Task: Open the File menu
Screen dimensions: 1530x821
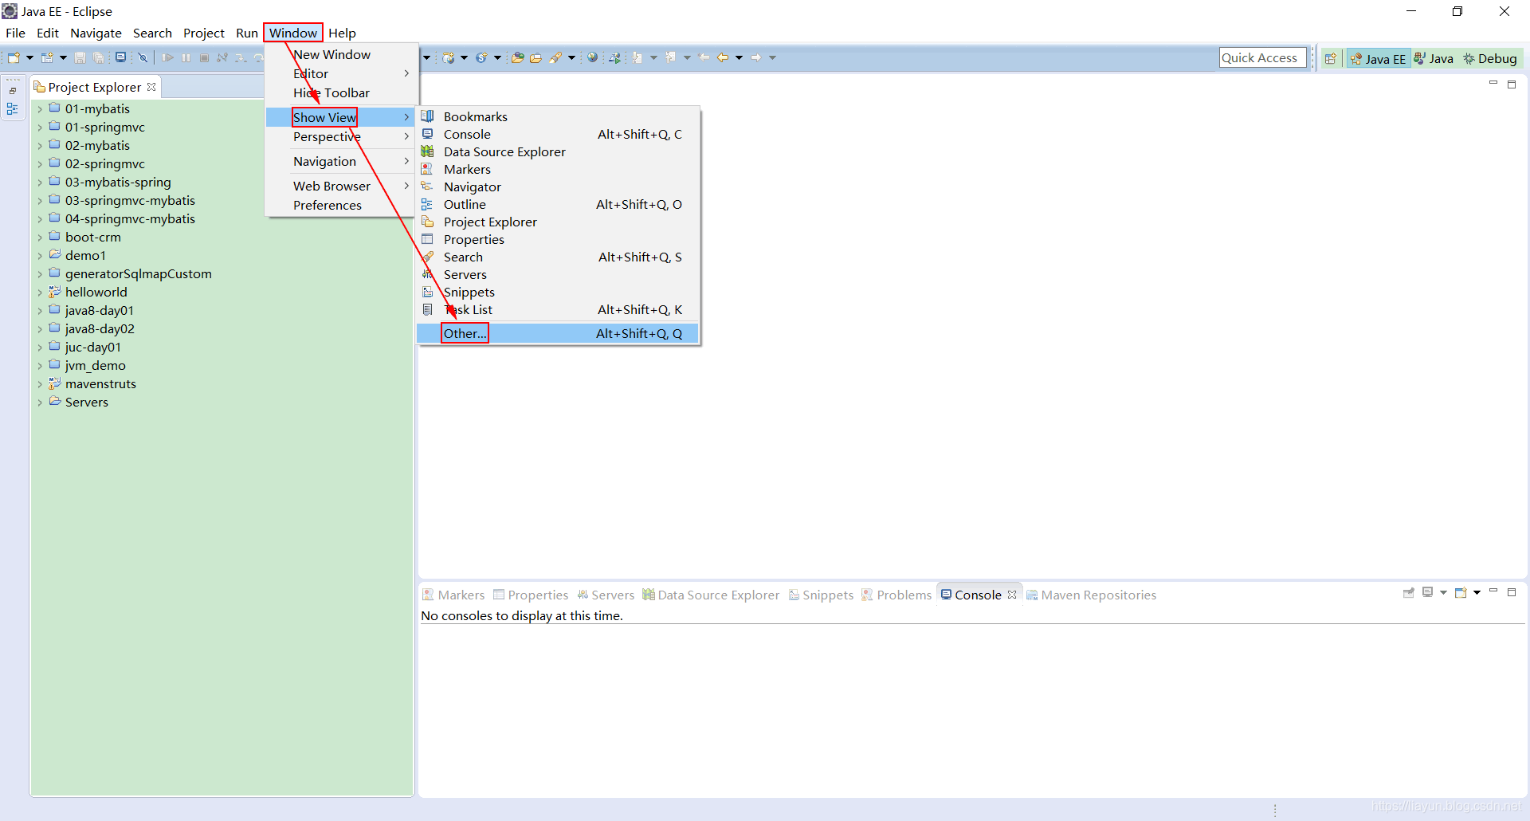Action: pyautogui.click(x=15, y=33)
